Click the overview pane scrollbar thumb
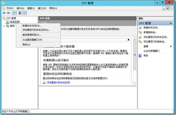Viewport: 176px width, 115px height. 135,55
